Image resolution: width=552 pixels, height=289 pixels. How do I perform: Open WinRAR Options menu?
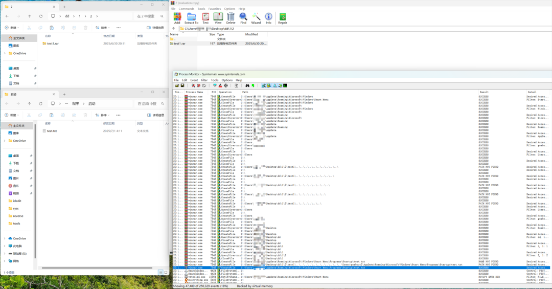click(229, 9)
